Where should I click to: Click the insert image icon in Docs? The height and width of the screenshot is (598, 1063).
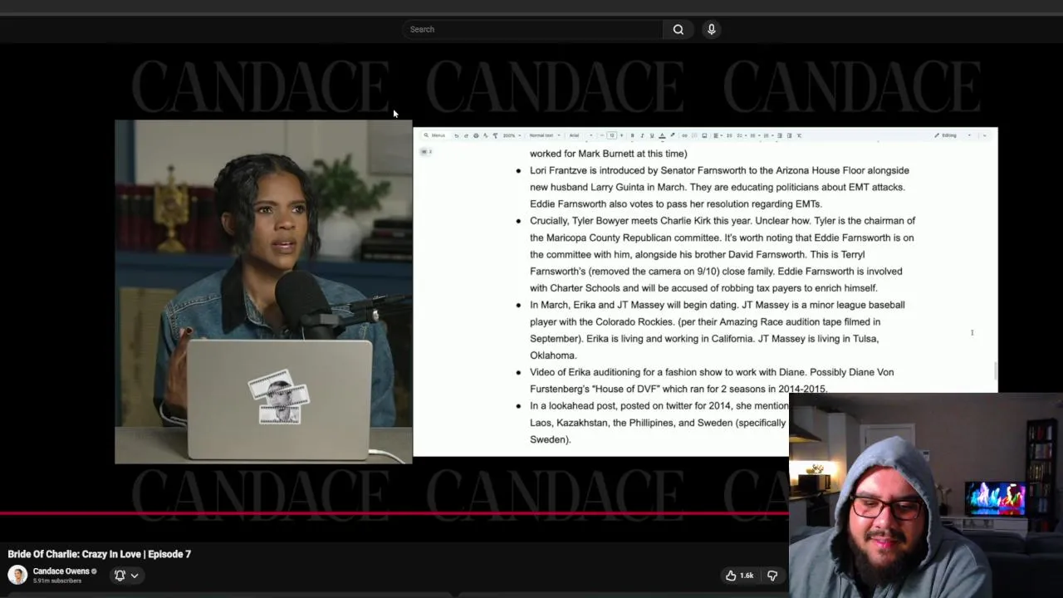704,135
